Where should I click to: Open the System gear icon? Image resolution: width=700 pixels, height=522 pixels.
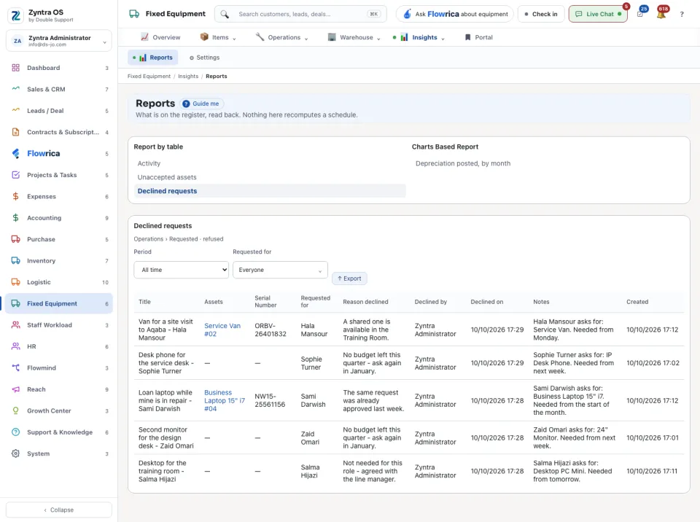click(15, 453)
